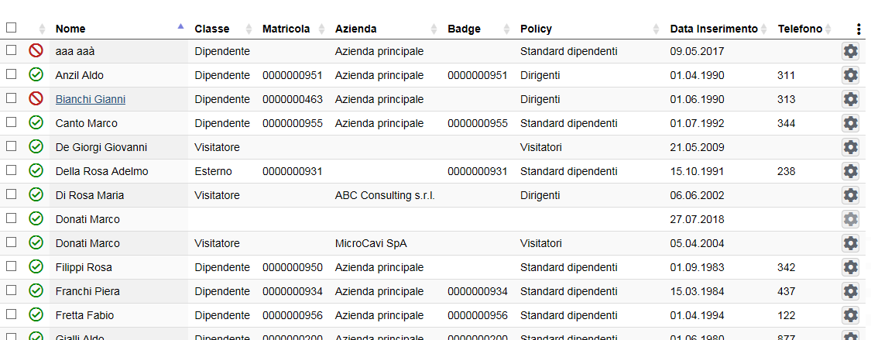Open gear menu for Canto Marco
The image size is (871, 340).
(x=850, y=123)
